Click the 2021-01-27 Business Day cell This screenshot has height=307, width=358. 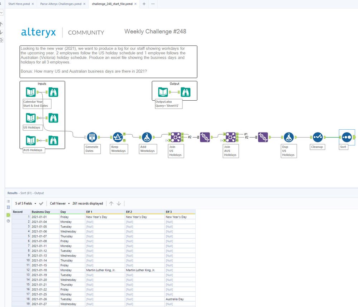pyautogui.click(x=45, y=304)
